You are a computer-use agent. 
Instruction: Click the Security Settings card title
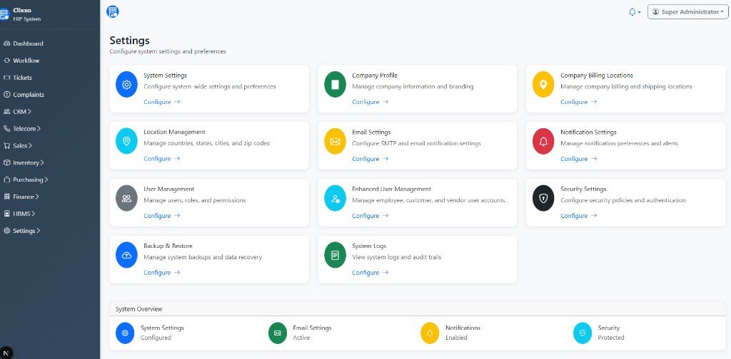coord(583,189)
